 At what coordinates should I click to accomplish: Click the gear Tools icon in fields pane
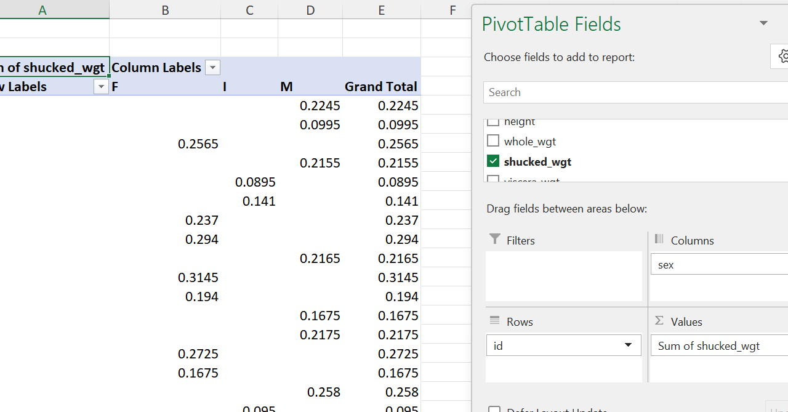pyautogui.click(x=782, y=56)
